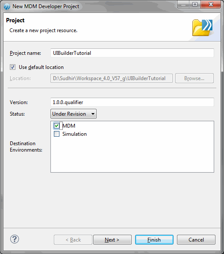224x254 pixels.
Task: Click the Simulation label in environments list
Action: pos(74,134)
